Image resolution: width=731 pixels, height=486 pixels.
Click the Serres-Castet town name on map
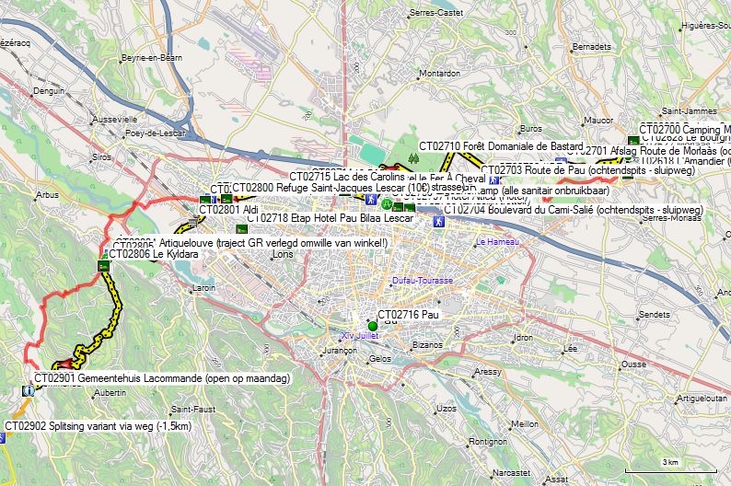click(x=436, y=12)
